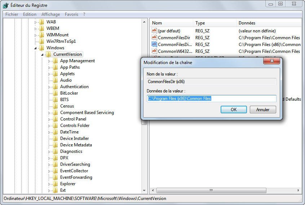
Task: Click the Device Installer folder icon
Action: 56,138
